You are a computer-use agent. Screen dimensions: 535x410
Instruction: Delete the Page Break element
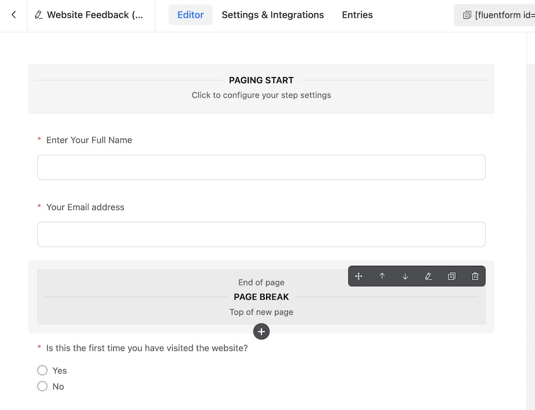coord(475,276)
